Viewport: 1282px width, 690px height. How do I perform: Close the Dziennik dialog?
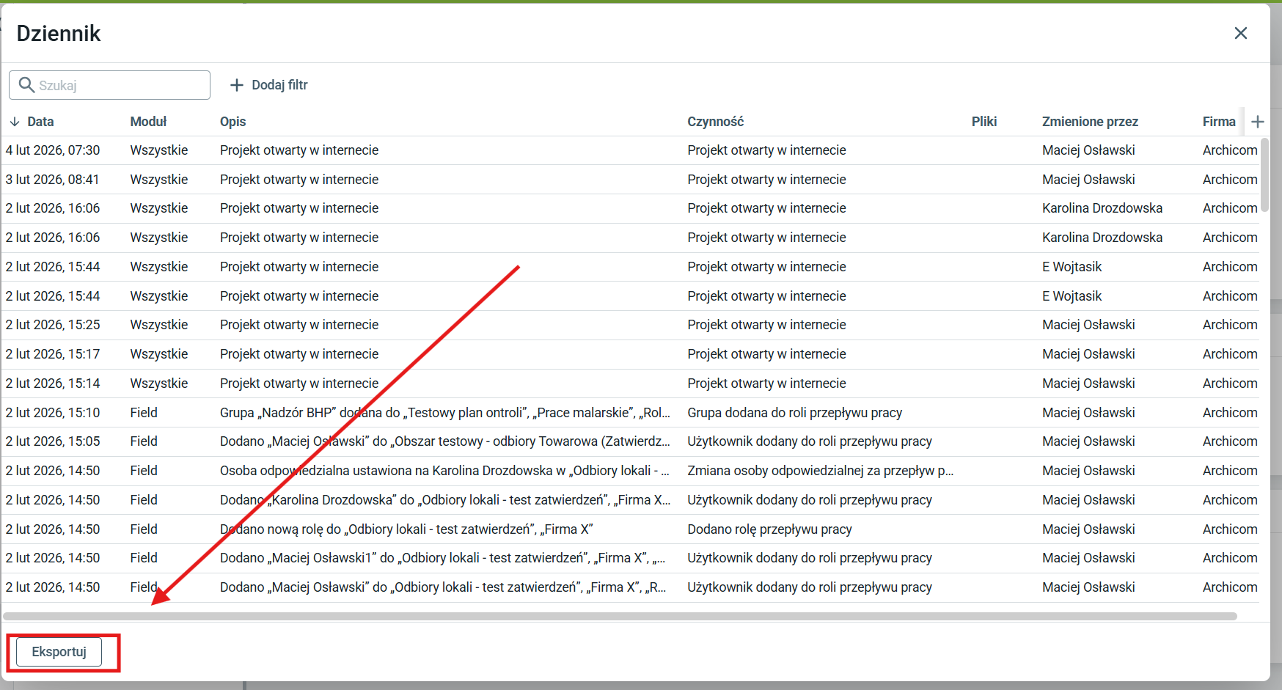tap(1240, 33)
